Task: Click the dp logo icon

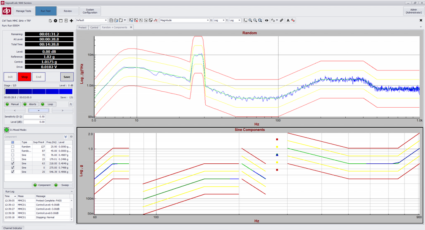Action: click(6, 11)
